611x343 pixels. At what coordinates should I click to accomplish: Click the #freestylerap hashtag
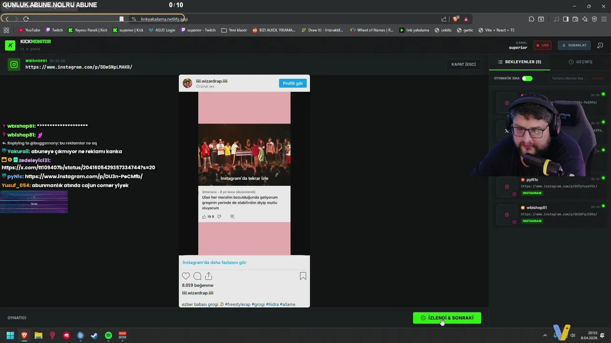(238, 304)
